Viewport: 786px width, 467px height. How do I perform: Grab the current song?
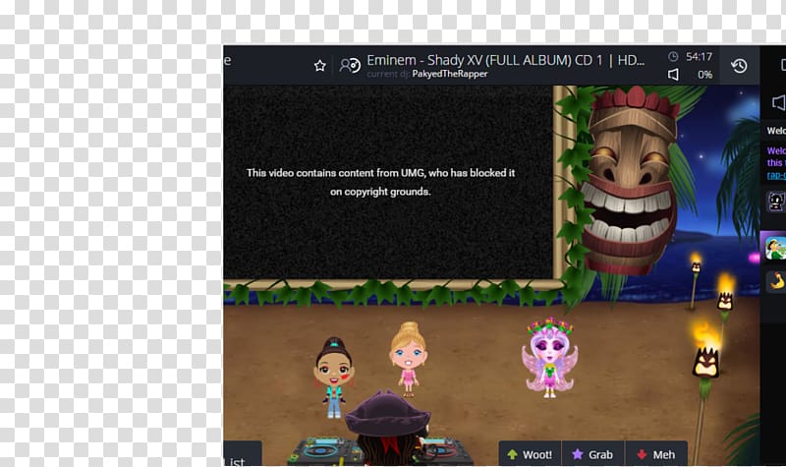tap(593, 454)
